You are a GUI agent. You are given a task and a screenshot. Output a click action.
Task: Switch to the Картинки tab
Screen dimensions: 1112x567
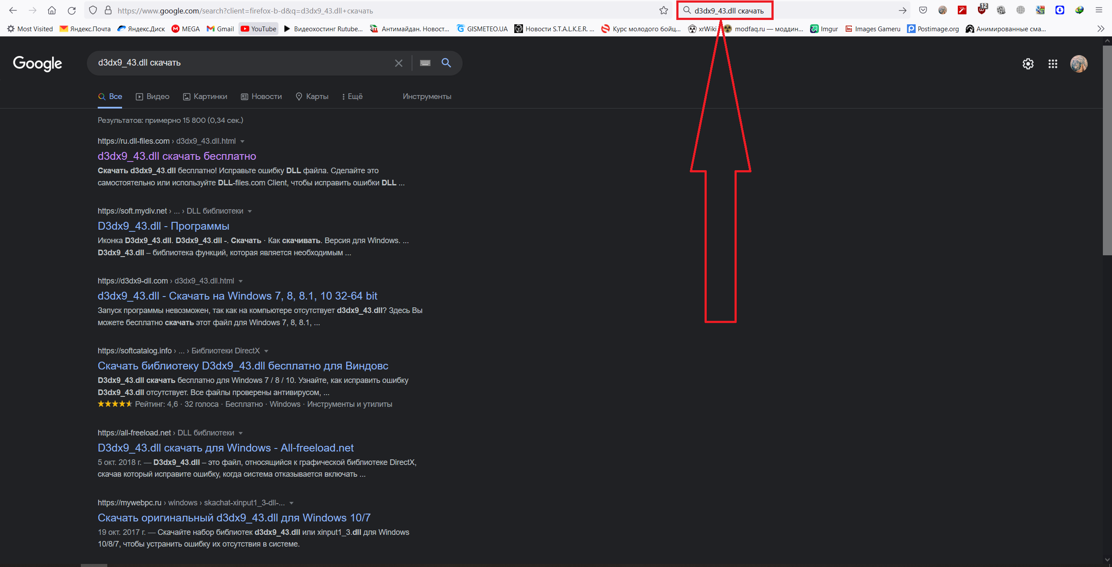[x=205, y=96]
